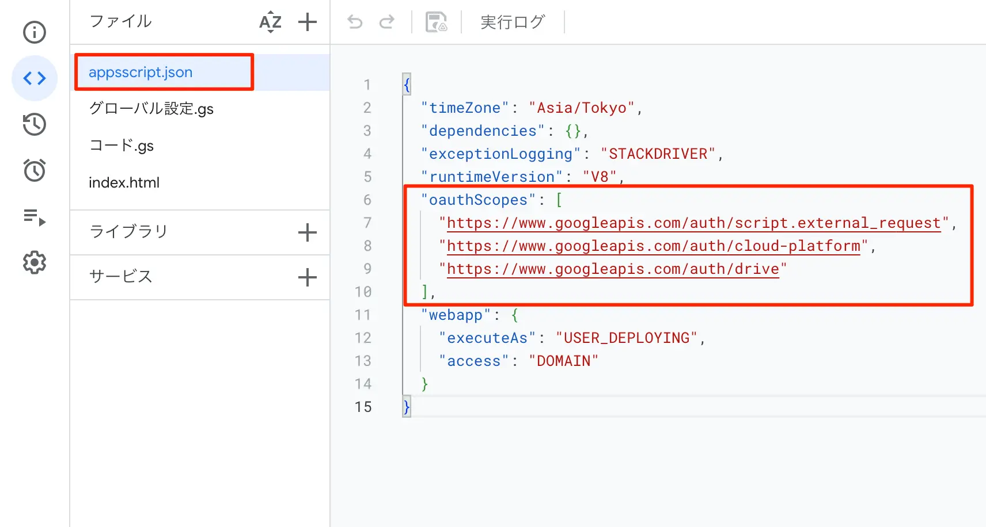The width and height of the screenshot is (986, 527).
Task: Click the cloud-platform scope URL link
Action: 653,246
